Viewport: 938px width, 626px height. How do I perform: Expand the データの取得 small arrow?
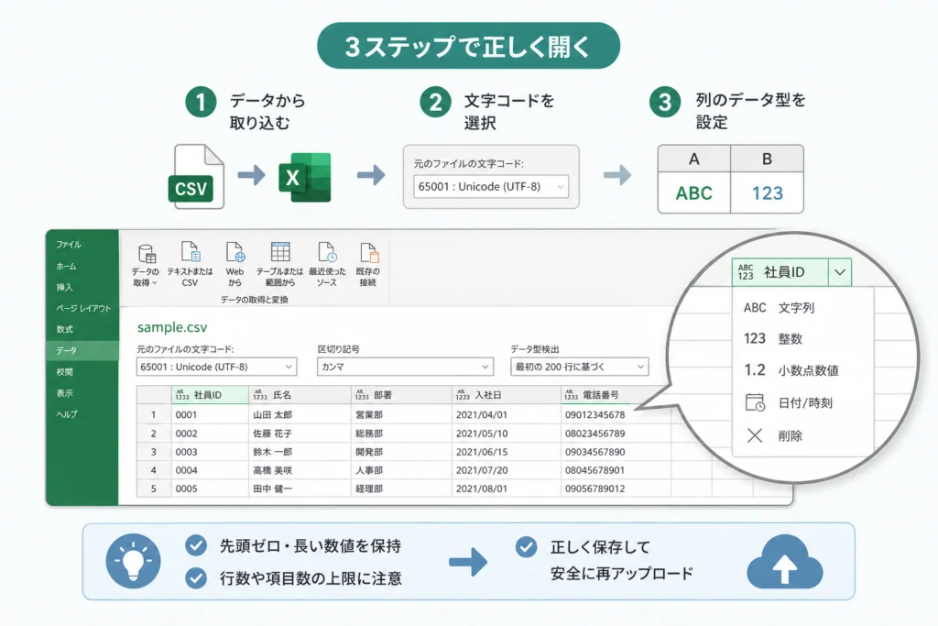[x=154, y=283]
